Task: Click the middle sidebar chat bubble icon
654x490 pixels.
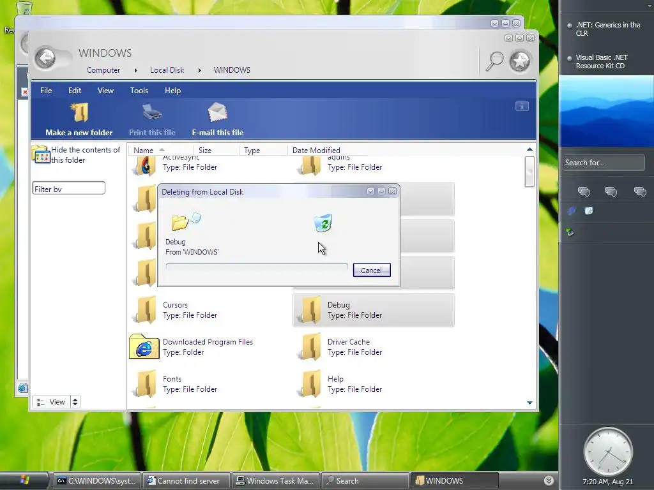Action: (x=611, y=191)
